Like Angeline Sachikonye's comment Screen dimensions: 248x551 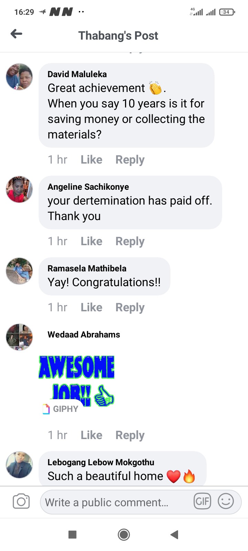pyautogui.click(x=91, y=241)
